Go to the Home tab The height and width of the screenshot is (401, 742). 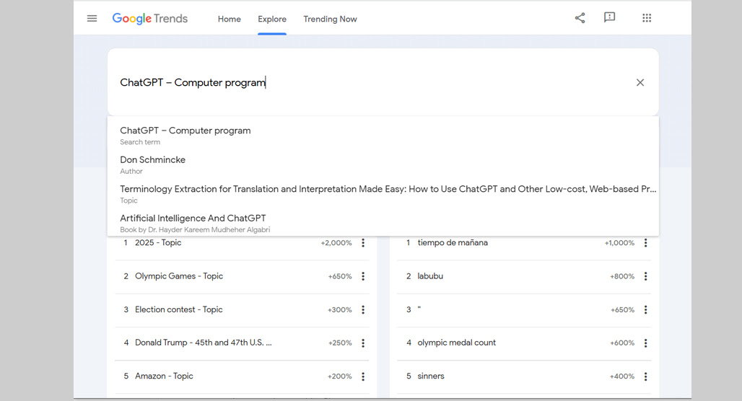coord(229,19)
